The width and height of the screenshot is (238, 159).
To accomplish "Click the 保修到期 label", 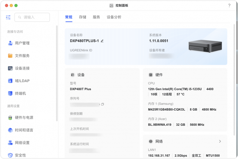I will [x=76, y=114].
